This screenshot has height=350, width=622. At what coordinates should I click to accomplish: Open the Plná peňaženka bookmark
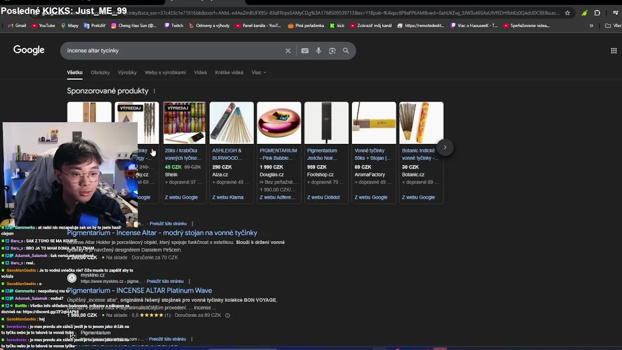point(306,26)
